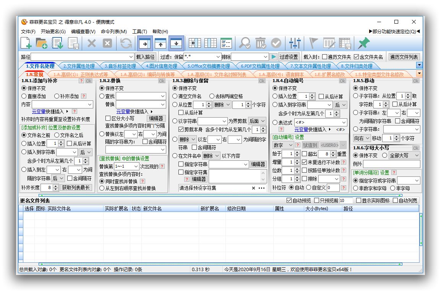Open the 全部大写 case dropdown
This screenshot has height=291, width=441.
click(404, 155)
